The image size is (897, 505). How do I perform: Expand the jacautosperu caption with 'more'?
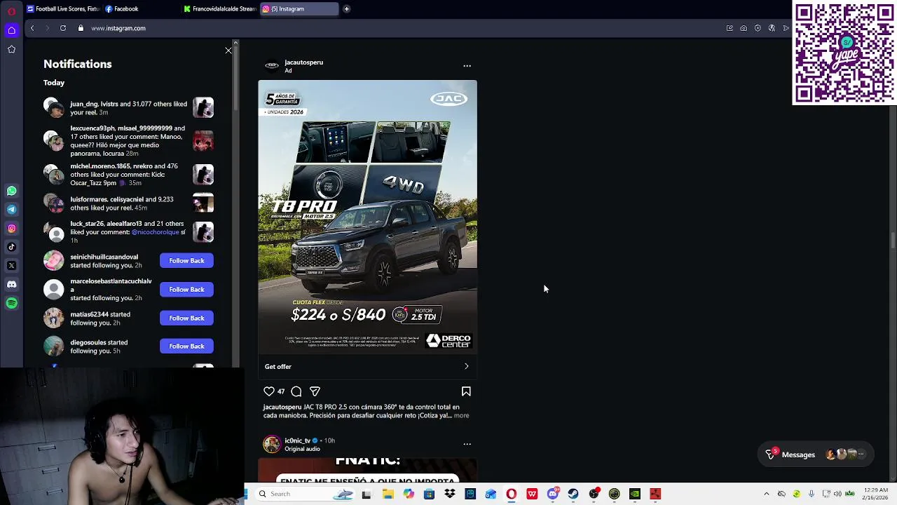click(461, 415)
